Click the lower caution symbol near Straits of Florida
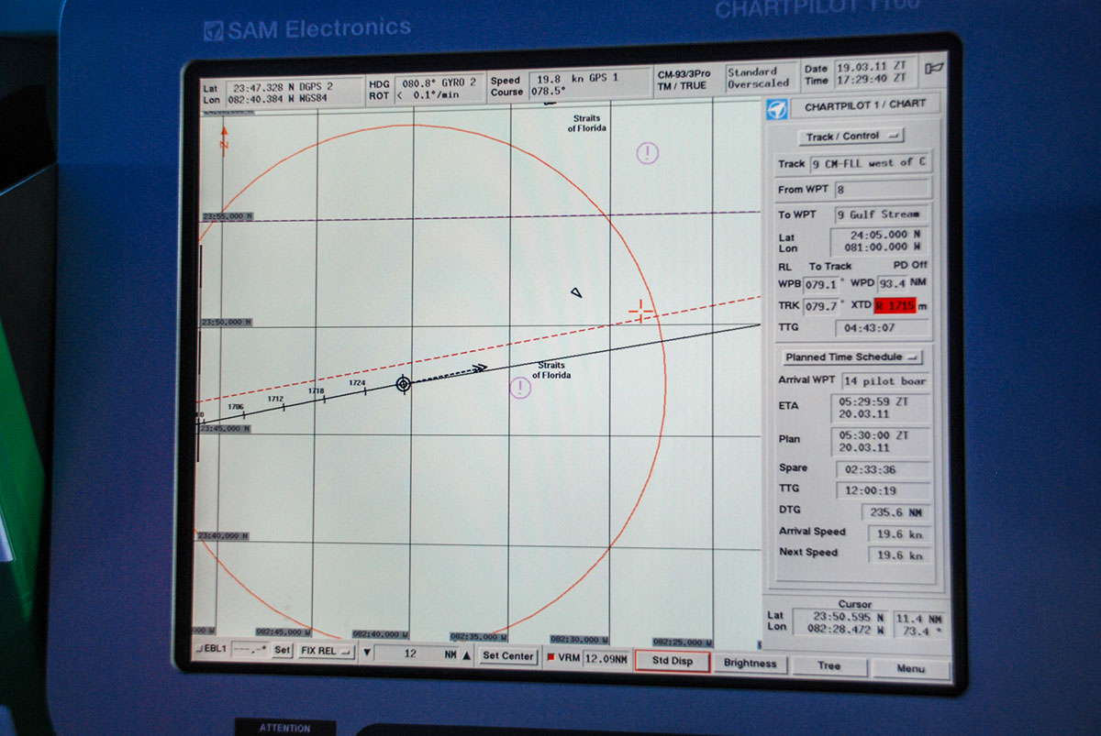 (x=520, y=388)
